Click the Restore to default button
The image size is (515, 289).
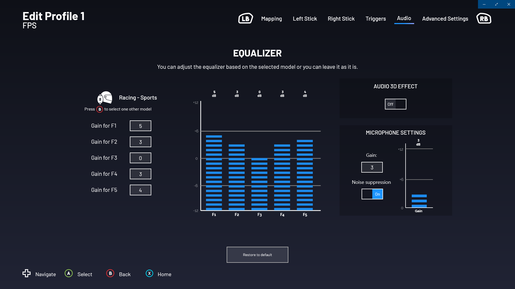[x=257, y=255]
